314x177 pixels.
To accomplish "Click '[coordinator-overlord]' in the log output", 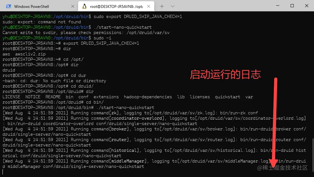I will point(137,118).
